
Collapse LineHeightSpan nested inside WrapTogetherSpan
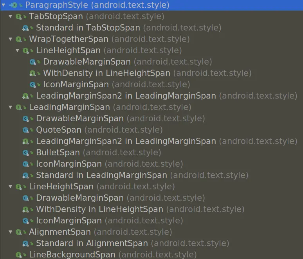tap(17, 50)
